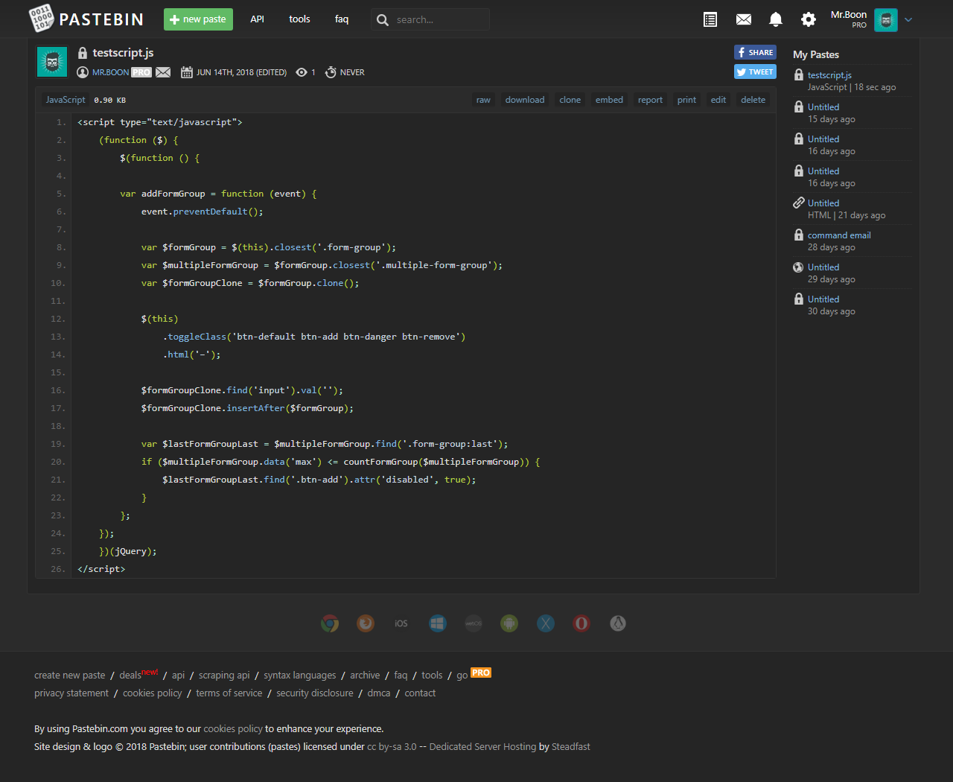Open notifications bell icon

point(775,19)
